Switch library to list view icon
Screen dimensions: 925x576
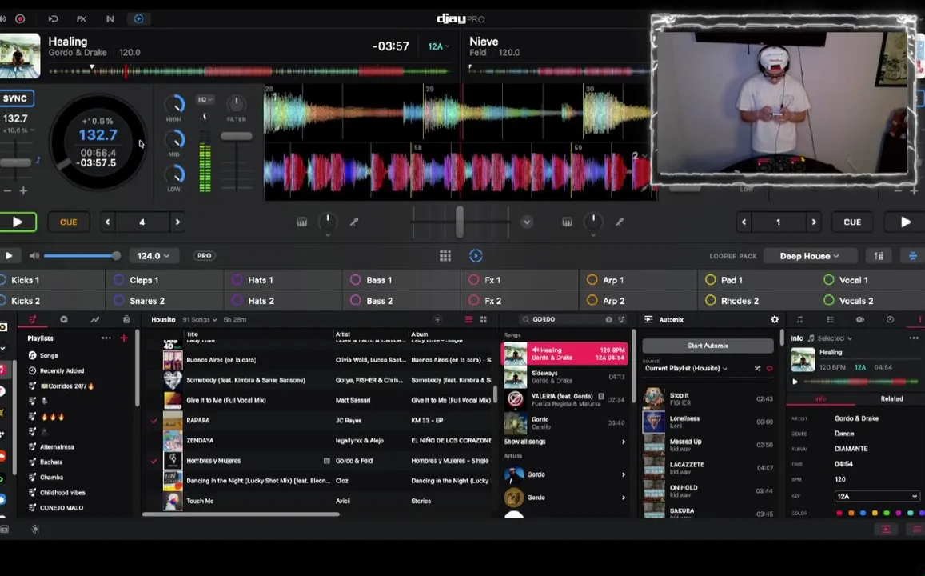point(468,319)
